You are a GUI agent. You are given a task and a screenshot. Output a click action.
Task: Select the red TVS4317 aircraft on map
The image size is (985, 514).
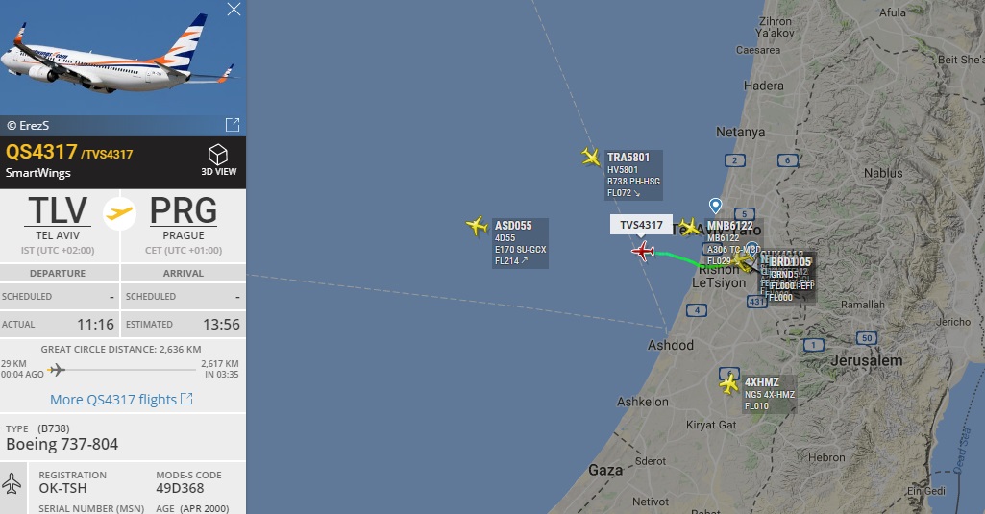click(x=643, y=251)
